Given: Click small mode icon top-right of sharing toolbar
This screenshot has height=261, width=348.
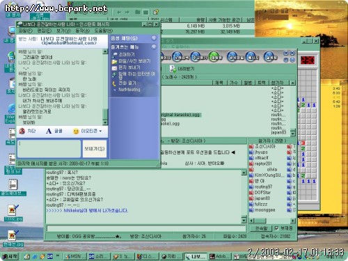Looking at the screenshot, I should pyautogui.click(x=286, y=54).
